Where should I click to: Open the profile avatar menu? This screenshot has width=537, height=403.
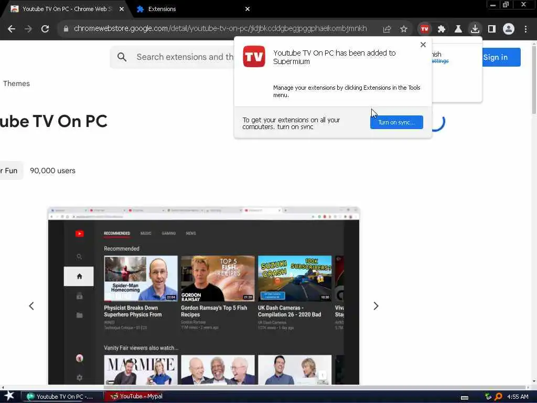pyautogui.click(x=509, y=29)
